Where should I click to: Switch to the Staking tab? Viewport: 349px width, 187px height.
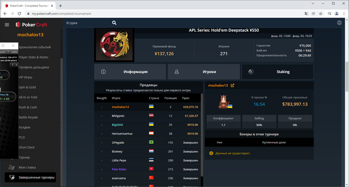point(278,72)
